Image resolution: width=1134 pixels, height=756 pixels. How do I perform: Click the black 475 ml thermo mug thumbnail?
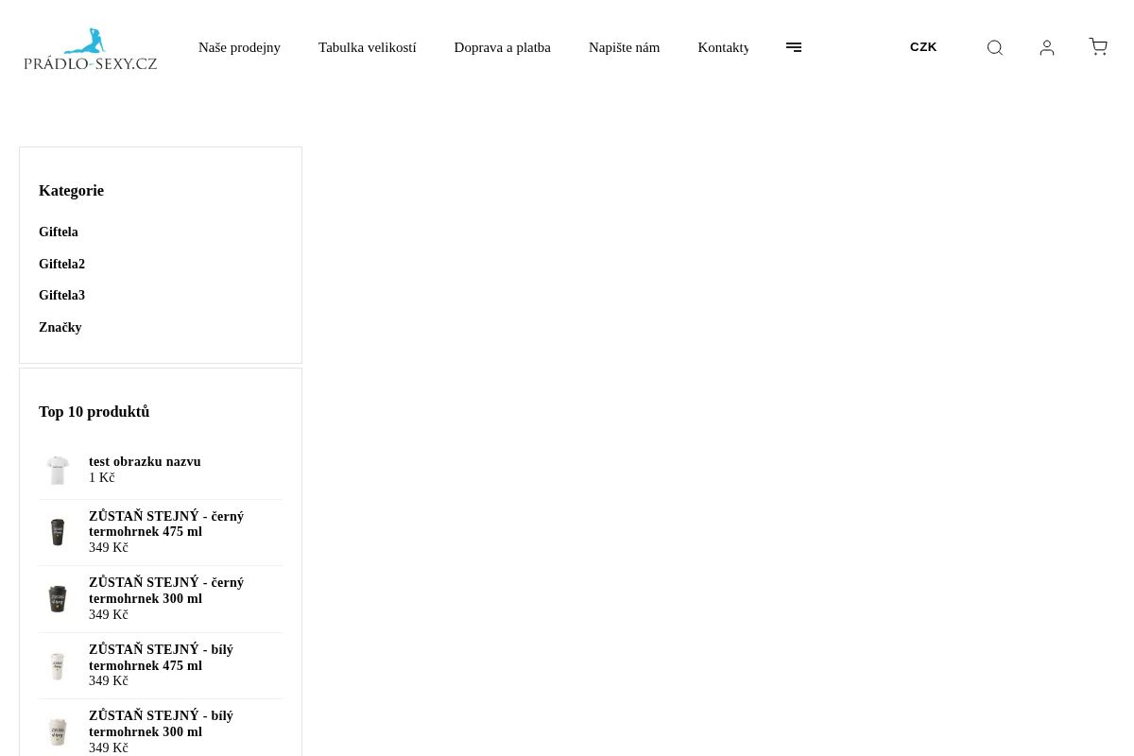tap(58, 532)
